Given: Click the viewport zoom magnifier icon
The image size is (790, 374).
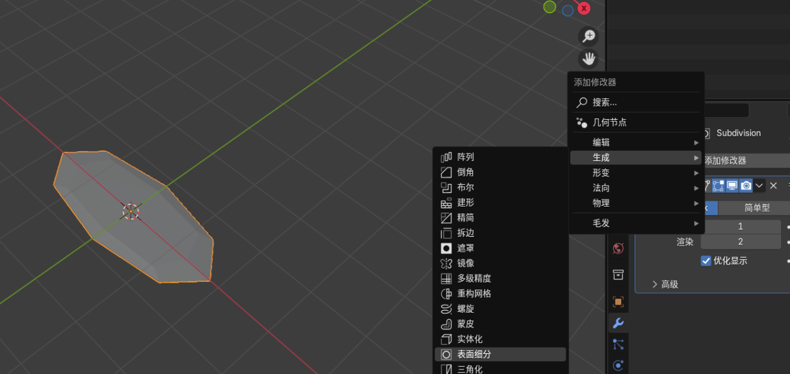Looking at the screenshot, I should point(588,36).
